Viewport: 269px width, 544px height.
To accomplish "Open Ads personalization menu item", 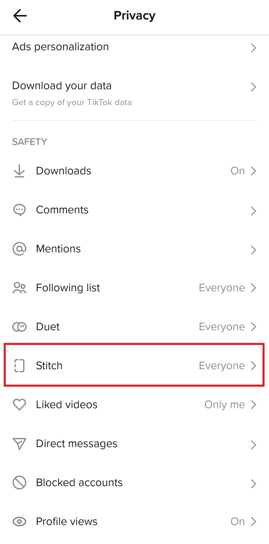I will [60, 47].
